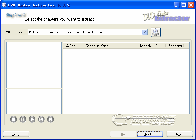Skip to the next chapter
196x140 pixels.
[51, 119]
